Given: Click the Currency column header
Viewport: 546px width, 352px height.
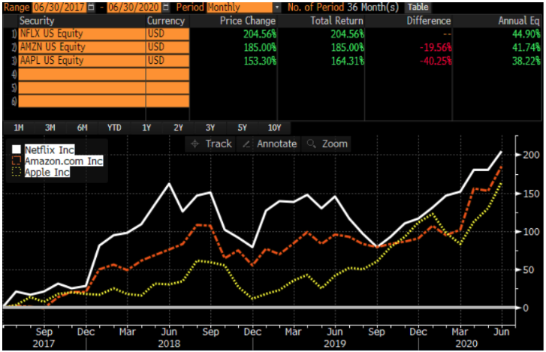Looking at the screenshot, I should [x=166, y=21].
